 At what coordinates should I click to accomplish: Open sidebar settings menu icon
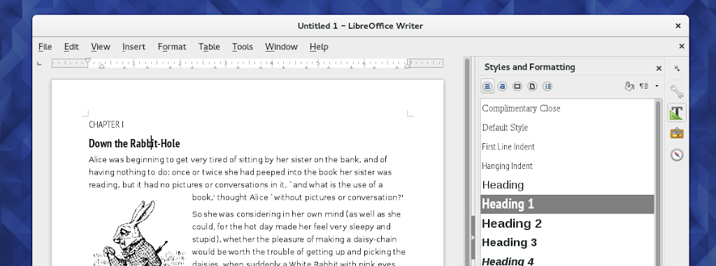click(677, 68)
